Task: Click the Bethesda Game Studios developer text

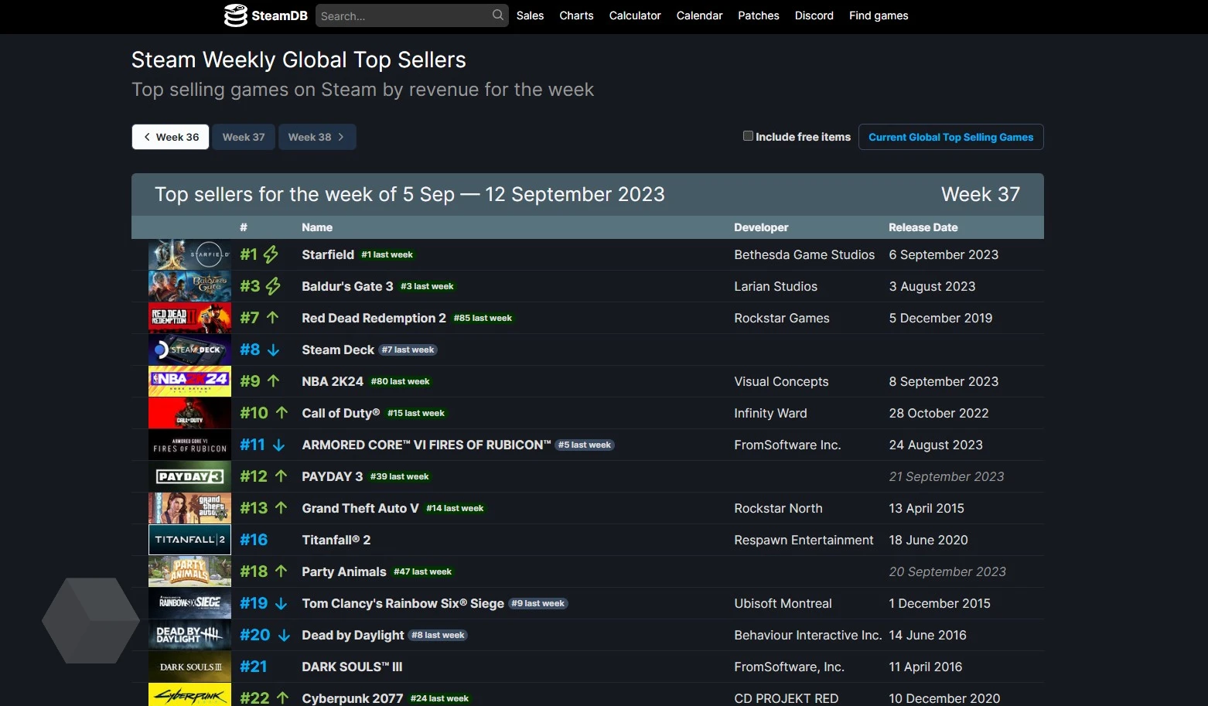Action: click(x=804, y=254)
